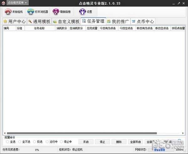This screenshot has width=188, height=154.
Task: Open 设置 settings from toolbar
Action: [x=82, y=12]
